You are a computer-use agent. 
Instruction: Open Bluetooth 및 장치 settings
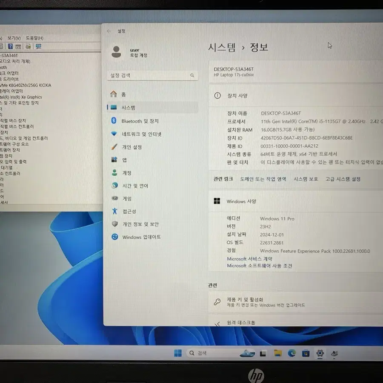point(152,121)
